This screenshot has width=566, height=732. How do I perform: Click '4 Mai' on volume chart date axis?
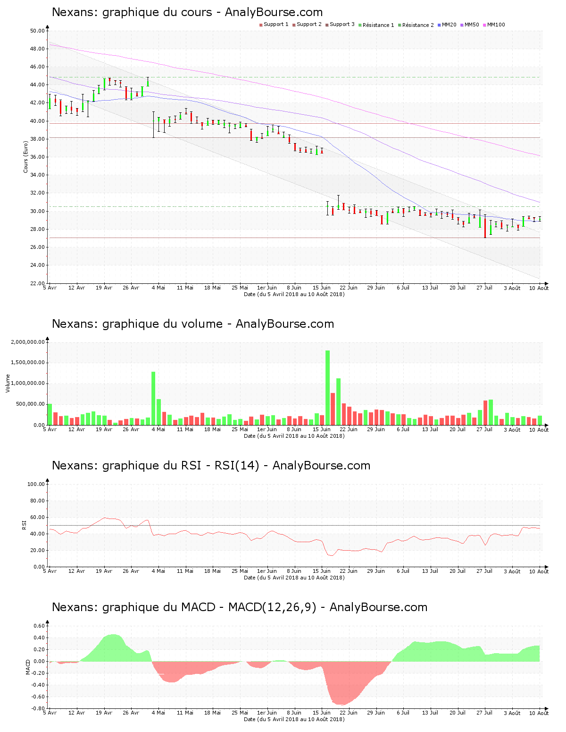pos(158,429)
